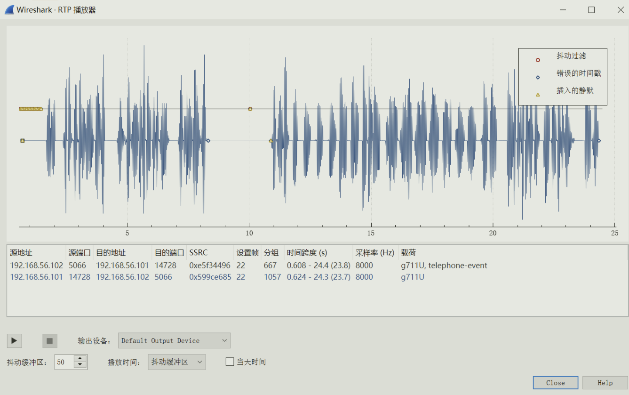Click the marker on the upper stream at 10 seconds
The width and height of the screenshot is (629, 395).
pos(250,109)
